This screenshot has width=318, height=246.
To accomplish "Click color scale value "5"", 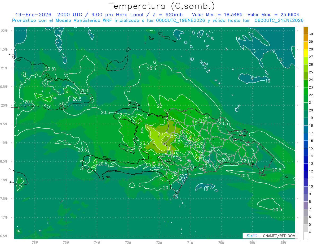I will [x=310, y=225].
